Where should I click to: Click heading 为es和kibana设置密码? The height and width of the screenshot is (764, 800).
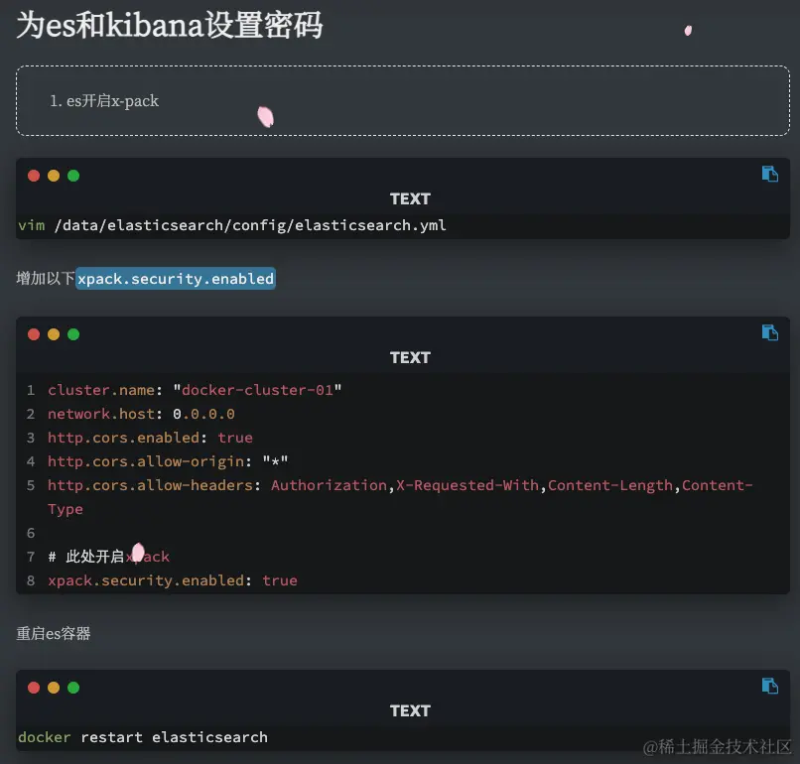170,25
